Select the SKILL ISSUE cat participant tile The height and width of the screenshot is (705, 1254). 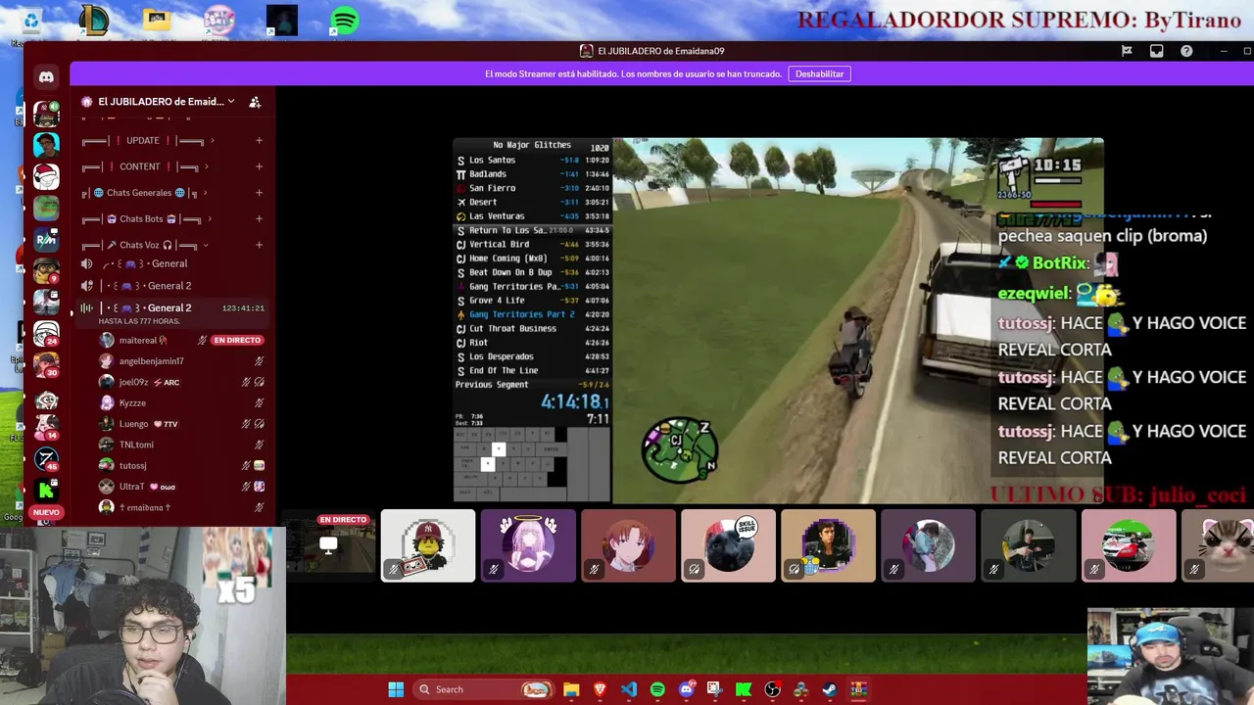click(728, 545)
